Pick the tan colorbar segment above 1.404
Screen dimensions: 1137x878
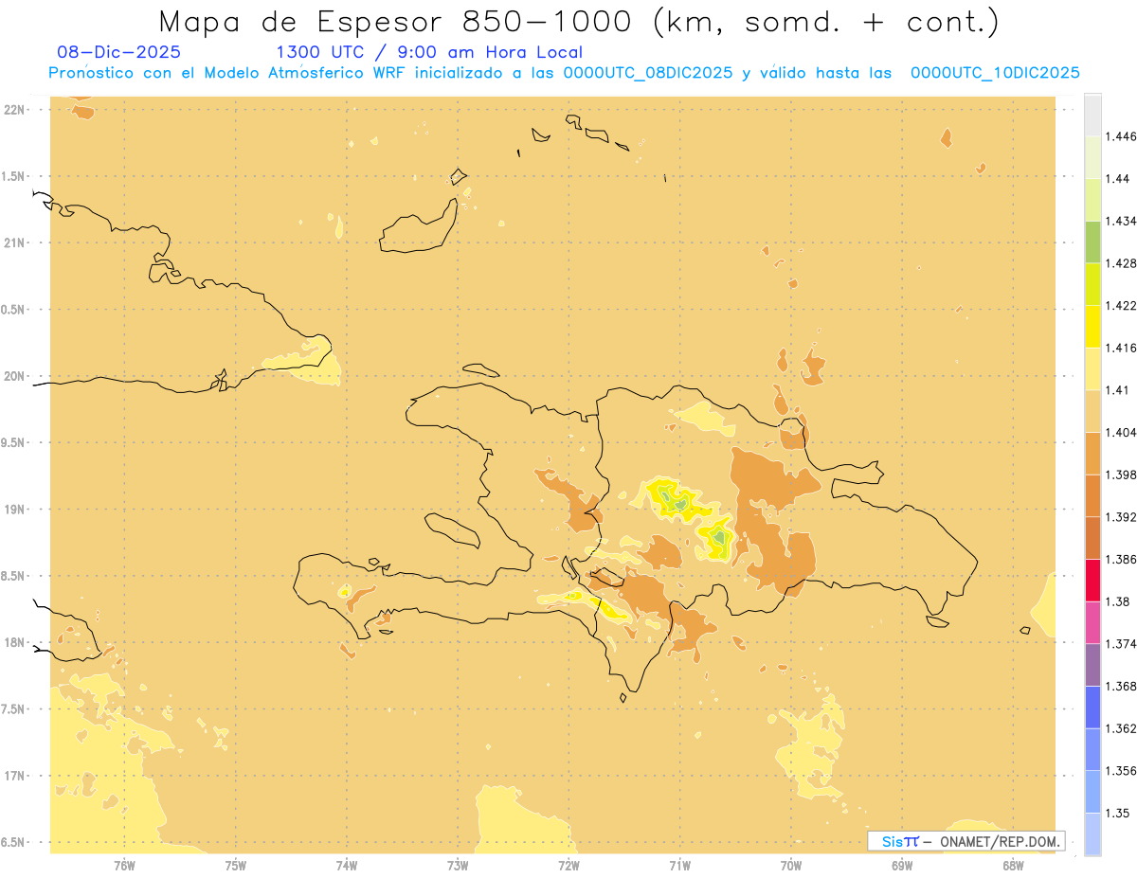pos(1092,411)
